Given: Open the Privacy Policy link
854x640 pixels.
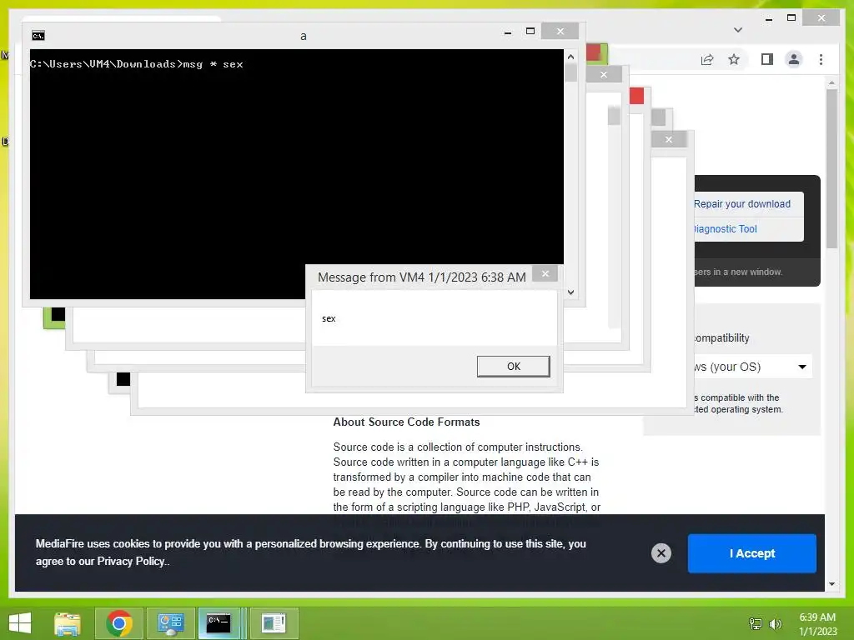Looking at the screenshot, I should [130, 561].
